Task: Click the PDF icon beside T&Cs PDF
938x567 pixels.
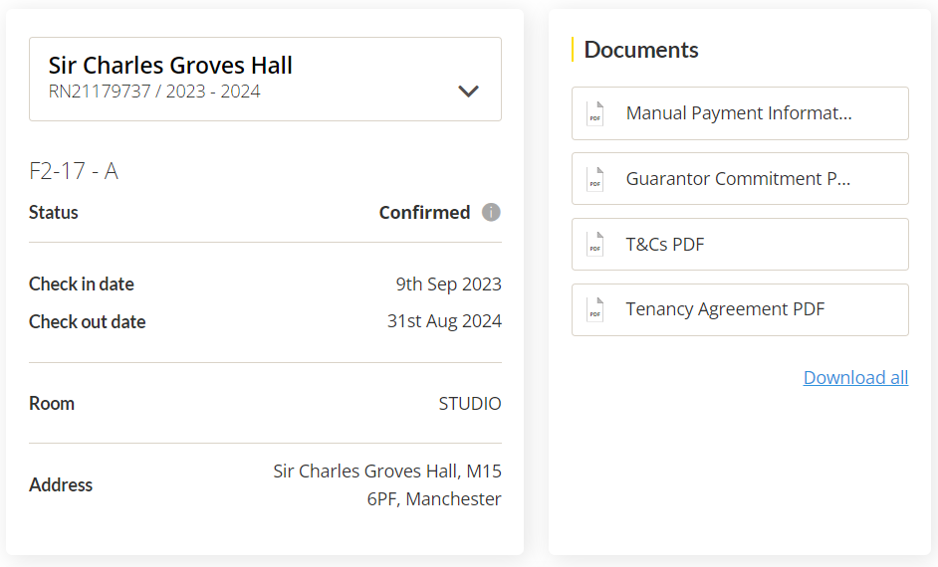Action: tap(595, 244)
